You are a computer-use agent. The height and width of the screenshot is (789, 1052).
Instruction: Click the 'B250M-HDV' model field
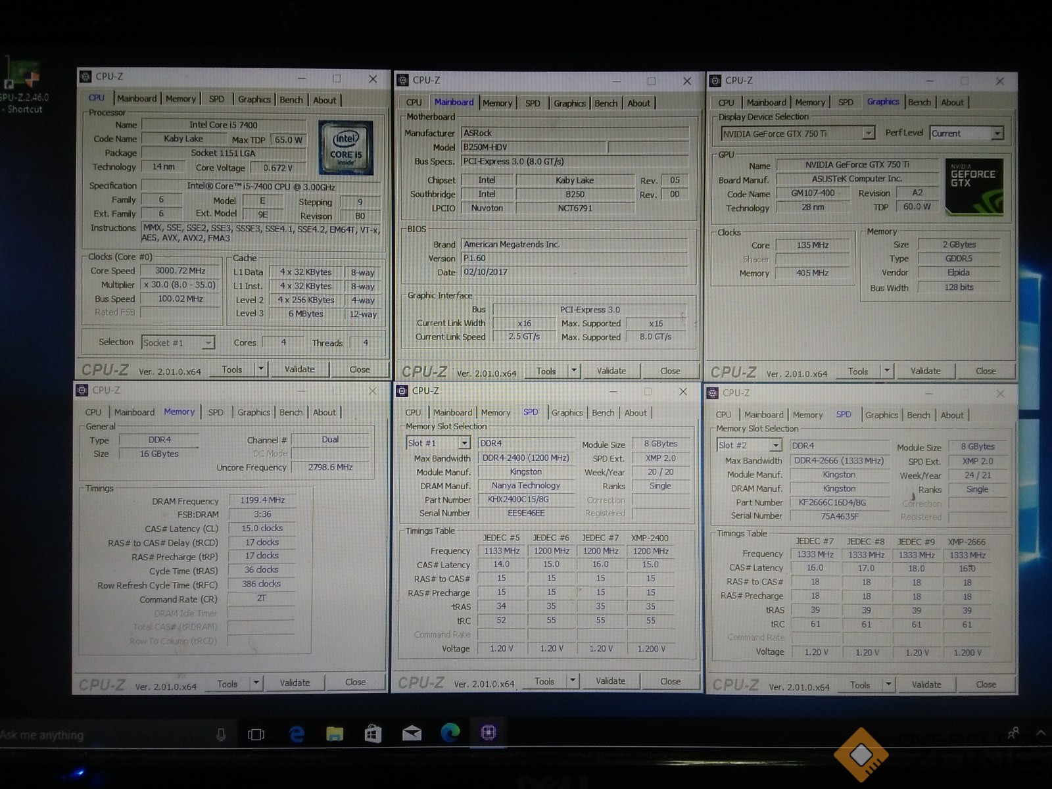pyautogui.click(x=534, y=147)
